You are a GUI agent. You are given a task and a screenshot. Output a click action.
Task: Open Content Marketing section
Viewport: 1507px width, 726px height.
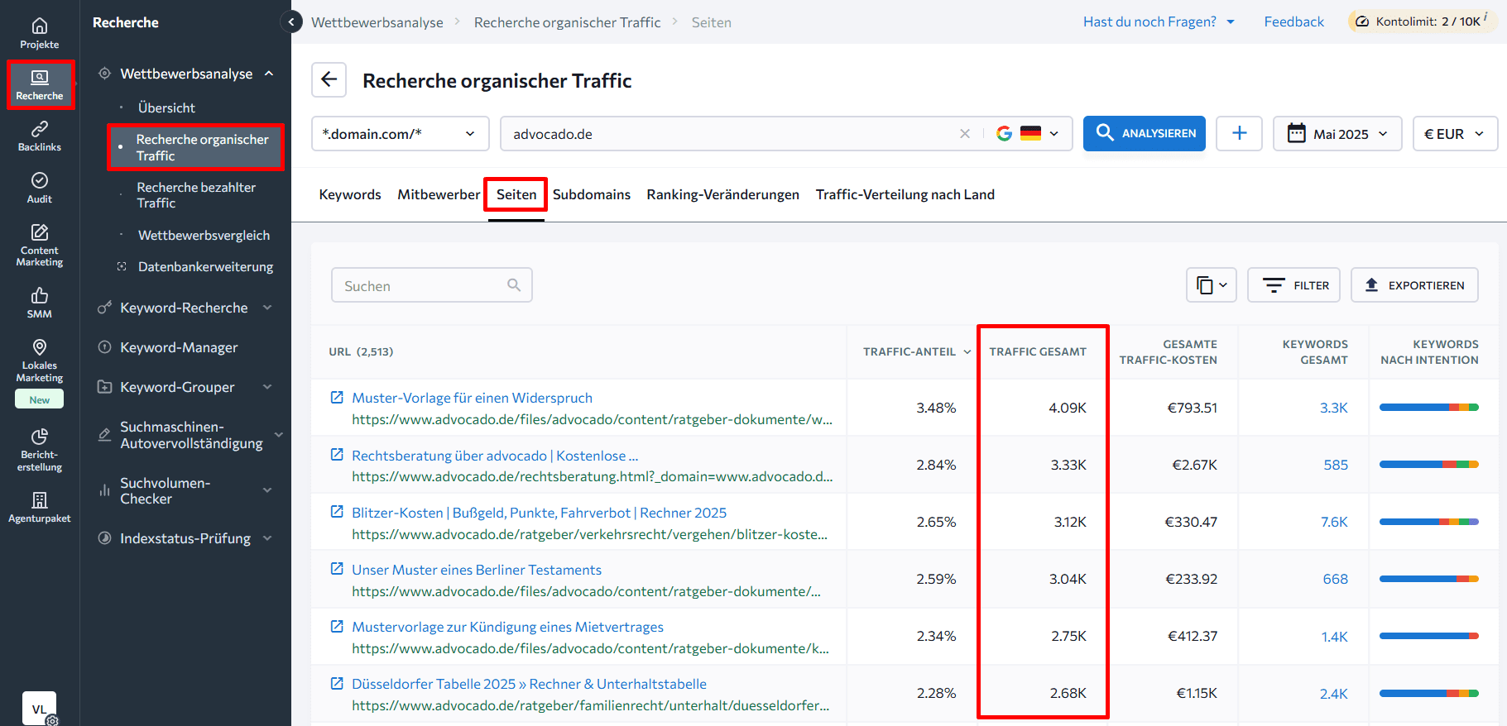tap(40, 245)
